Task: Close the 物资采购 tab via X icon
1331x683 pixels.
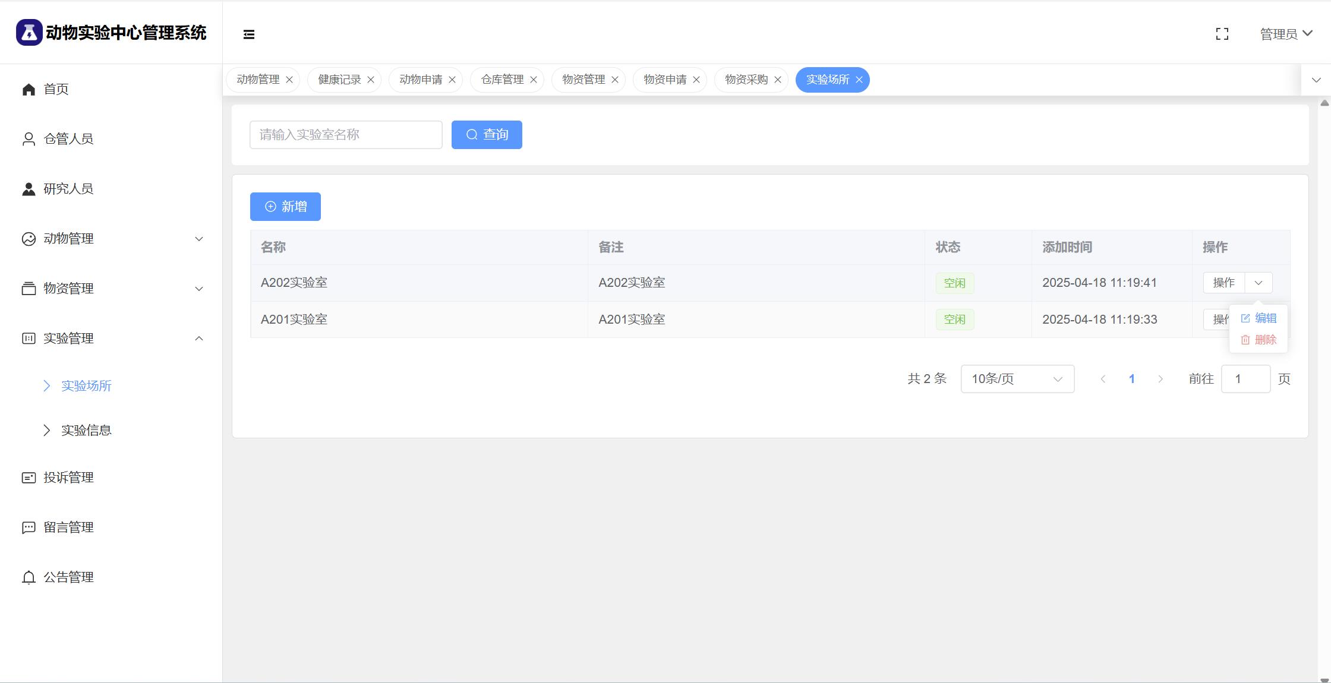Action: click(778, 80)
